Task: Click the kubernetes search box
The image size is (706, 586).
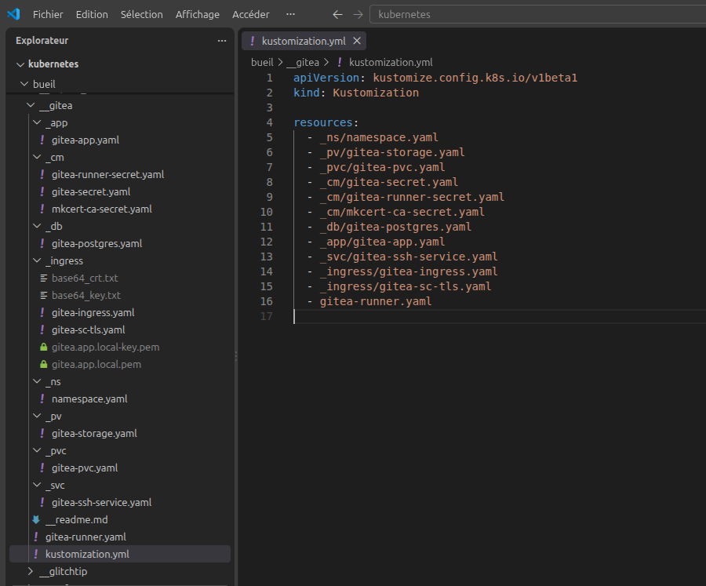Action: point(537,14)
